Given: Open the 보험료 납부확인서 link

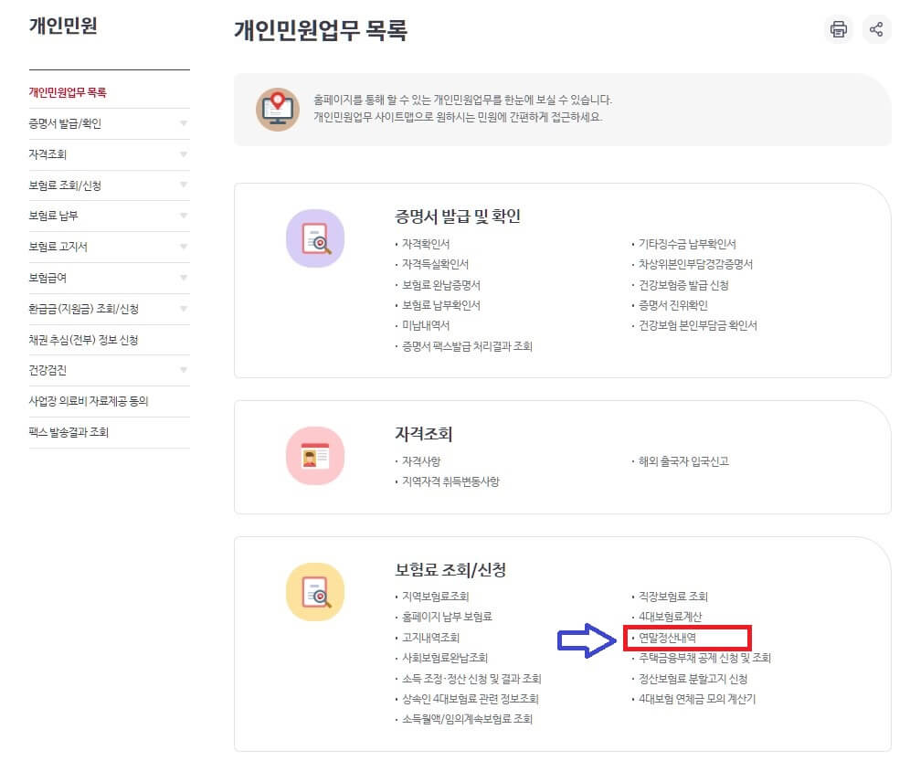Looking at the screenshot, I should (441, 305).
